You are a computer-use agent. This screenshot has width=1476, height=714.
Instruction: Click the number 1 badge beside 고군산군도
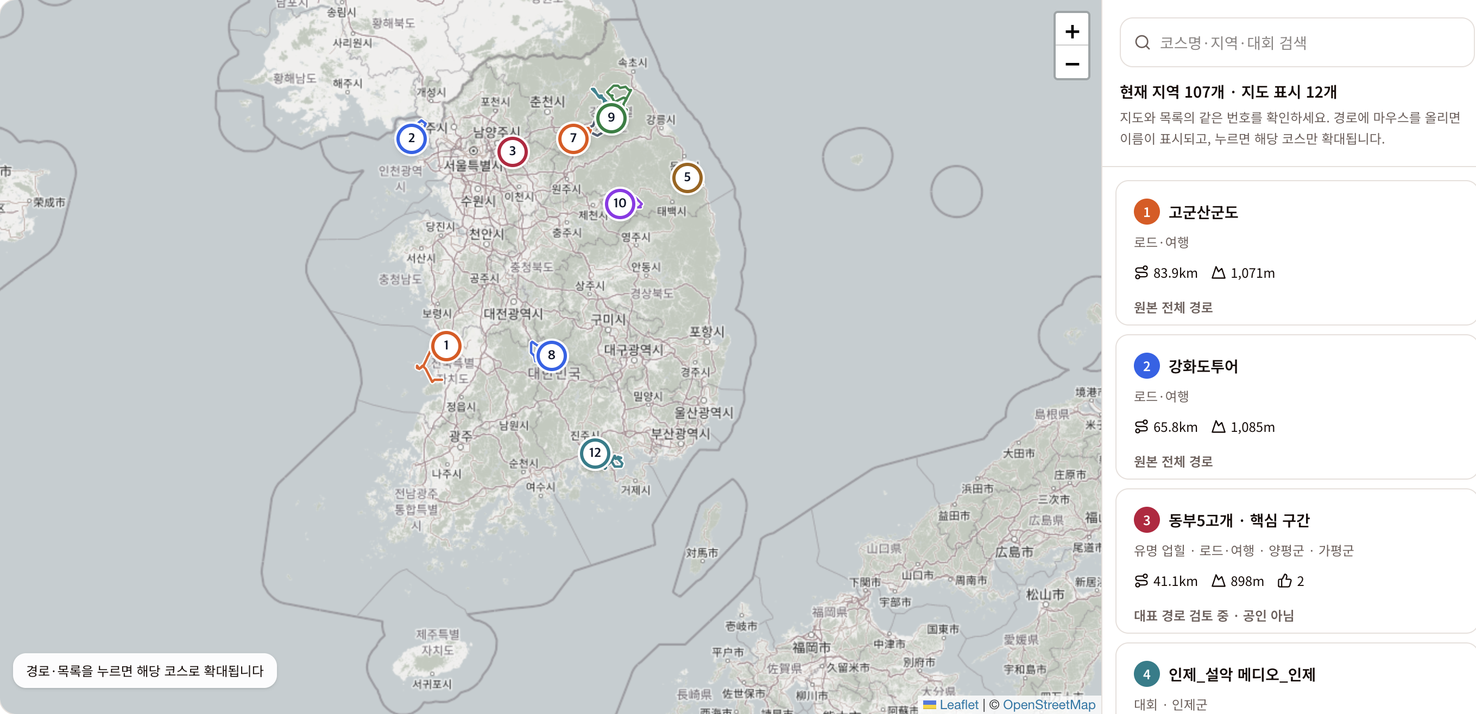click(x=1146, y=212)
